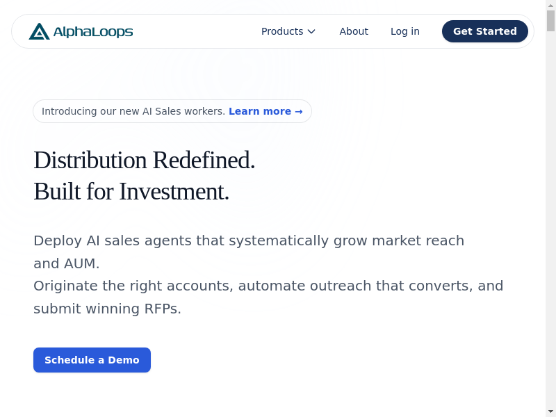Go to the About page

(354, 31)
